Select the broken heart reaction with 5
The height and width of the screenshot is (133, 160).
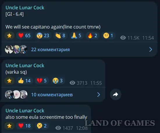(x=42, y=81)
